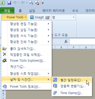Viewport: 95px width, 99px height.
Task: Open the Undo history dropdown arrow
Action: [x=18, y=3]
